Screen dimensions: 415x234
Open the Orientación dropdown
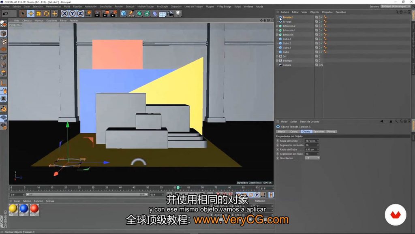[312, 158]
